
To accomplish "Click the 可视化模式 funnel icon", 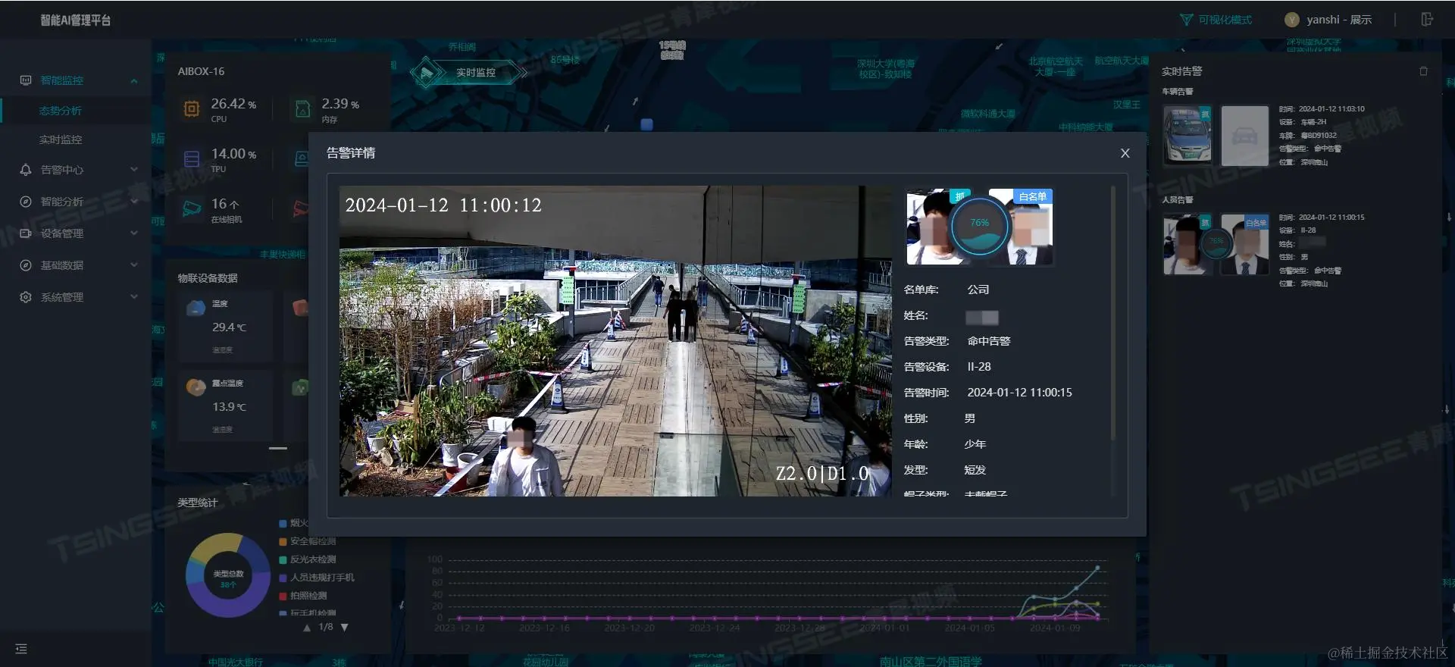I will coord(1186,20).
